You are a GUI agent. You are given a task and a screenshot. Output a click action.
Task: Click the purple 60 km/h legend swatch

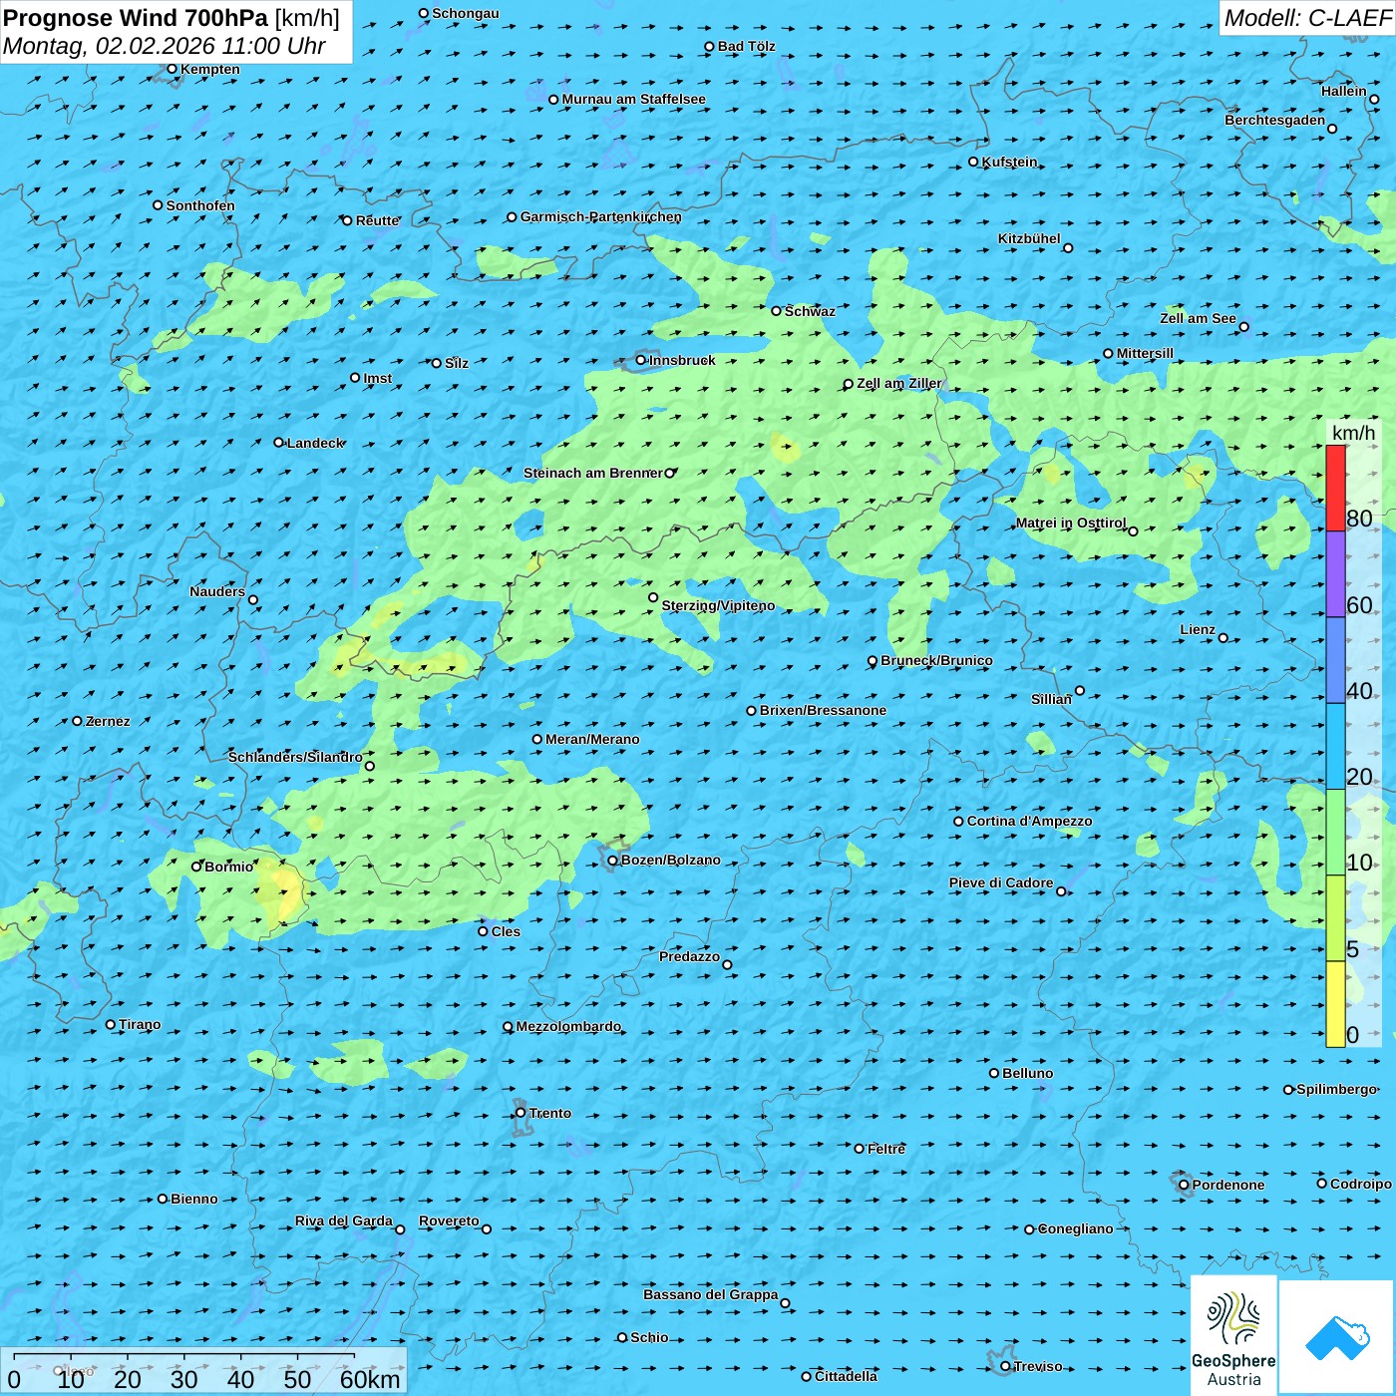click(1335, 574)
